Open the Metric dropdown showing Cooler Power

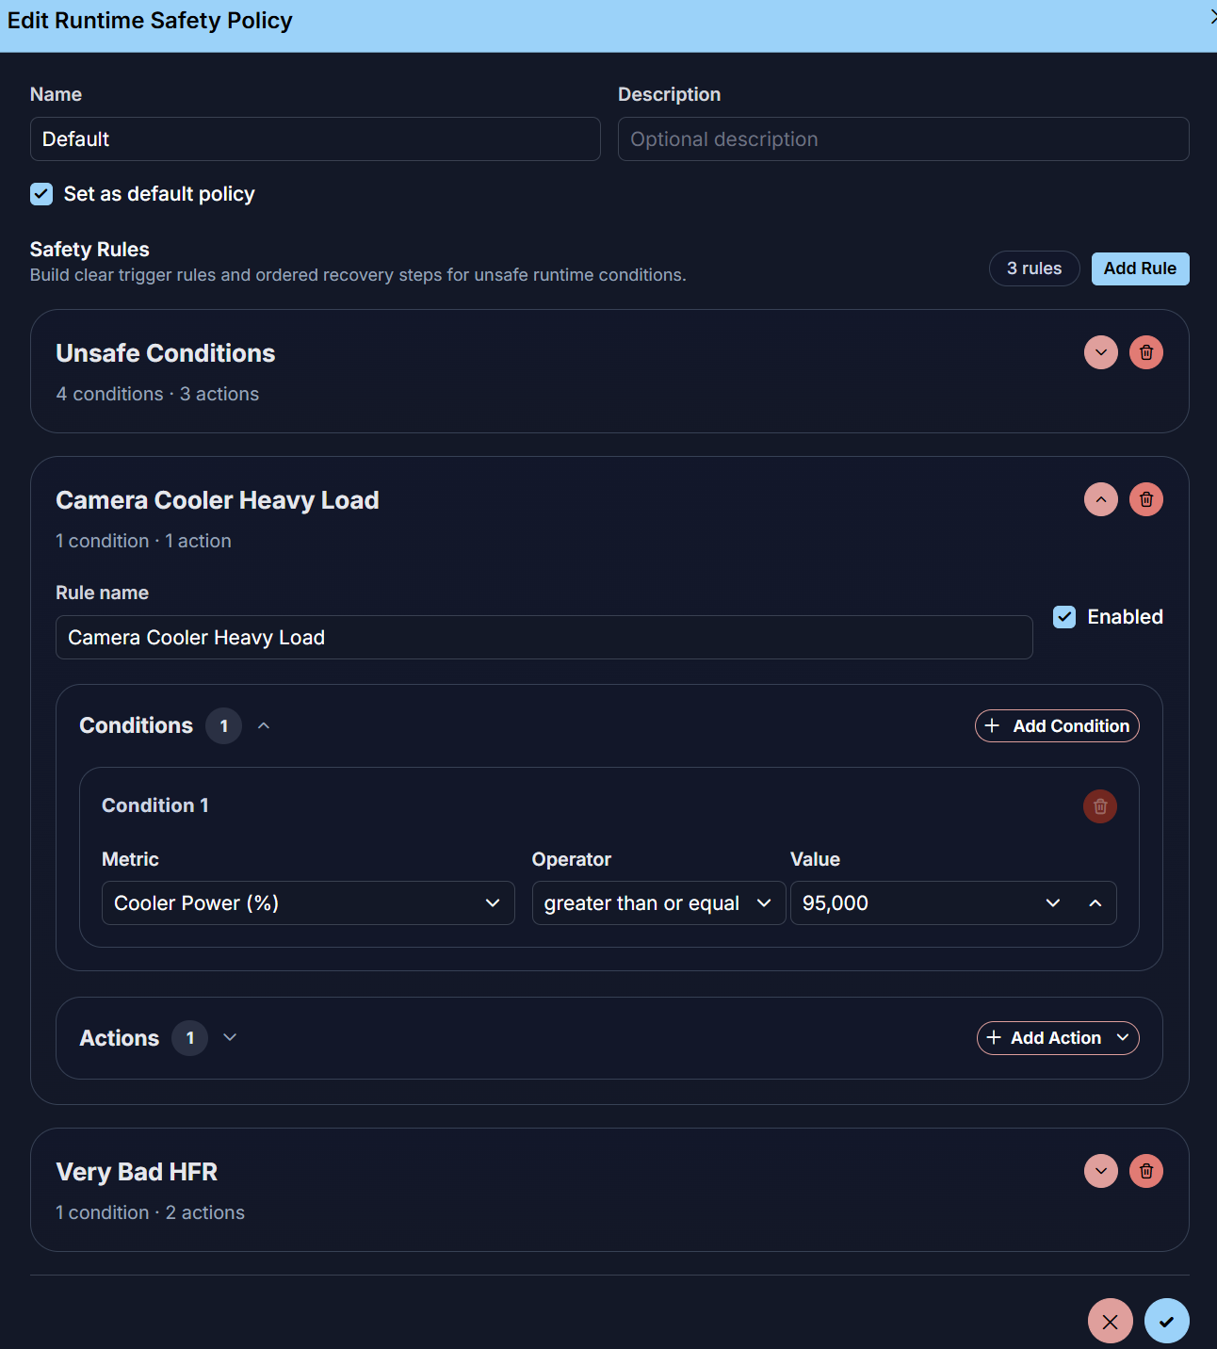pyautogui.click(x=308, y=902)
